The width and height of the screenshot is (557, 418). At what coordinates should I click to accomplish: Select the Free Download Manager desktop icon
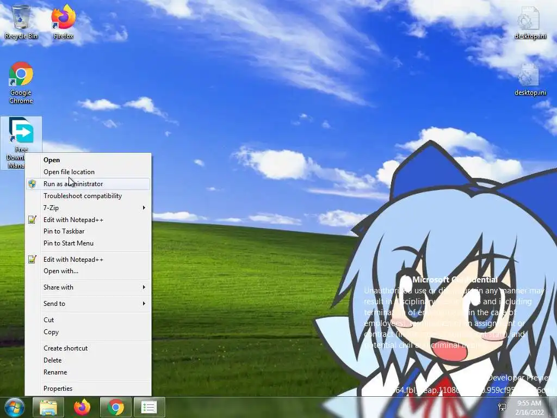[x=21, y=143]
